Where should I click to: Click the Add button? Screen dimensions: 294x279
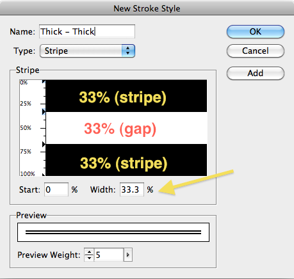click(256, 73)
